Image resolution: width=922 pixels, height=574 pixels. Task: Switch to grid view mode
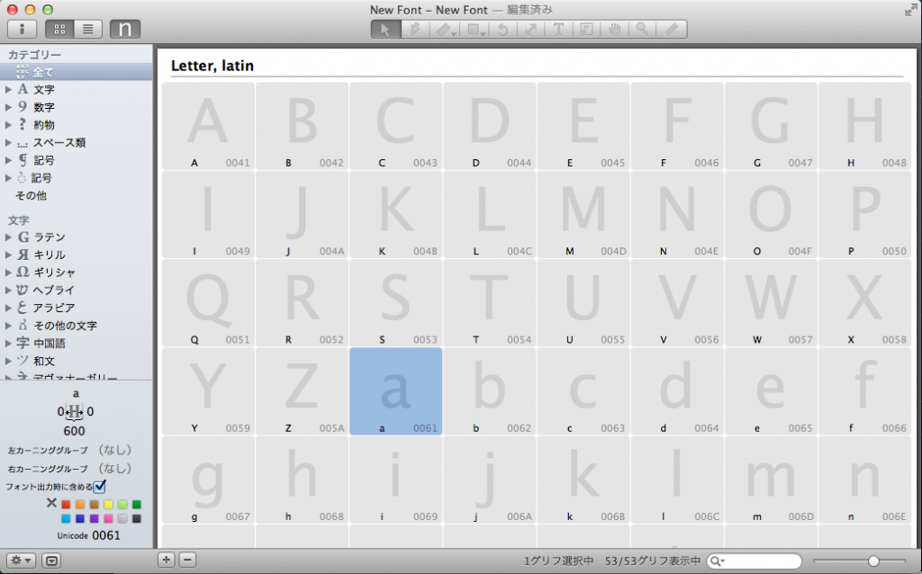[x=59, y=29]
